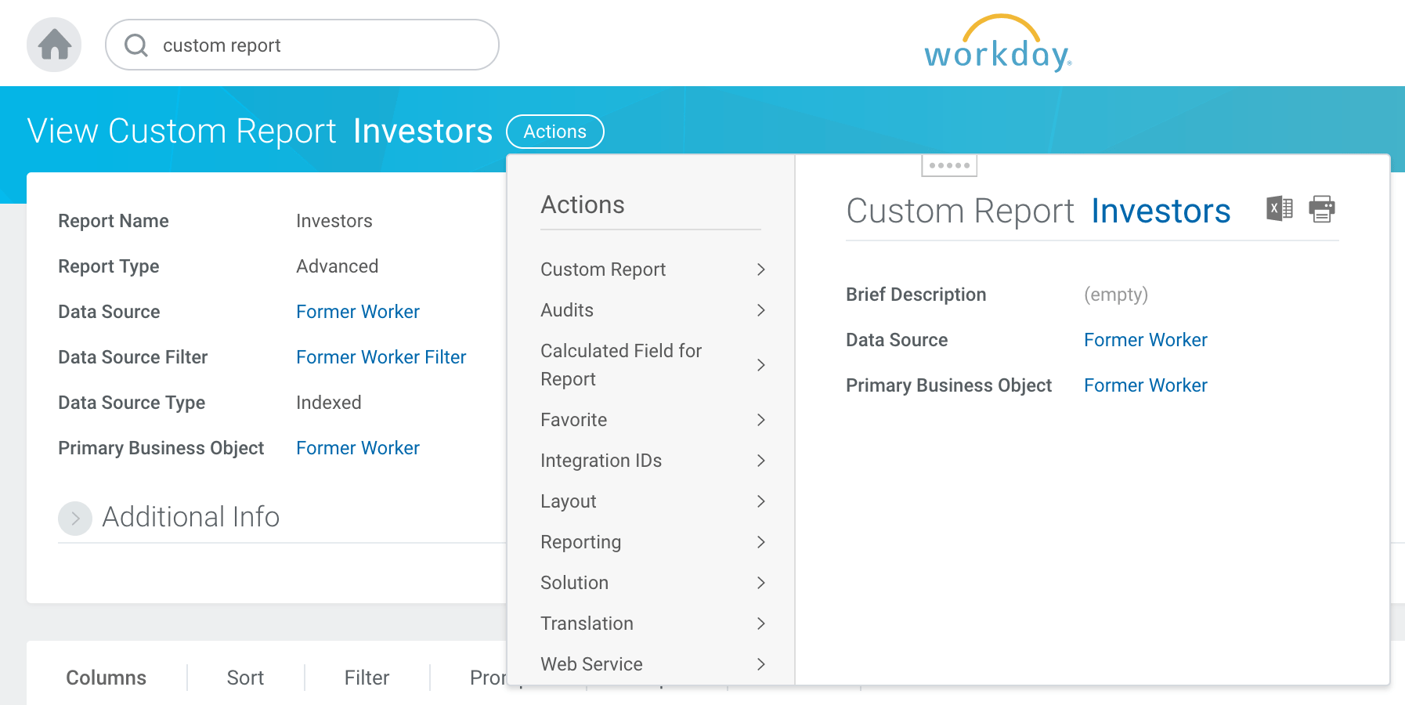
Task: Export report to Excel icon
Action: click(1279, 208)
